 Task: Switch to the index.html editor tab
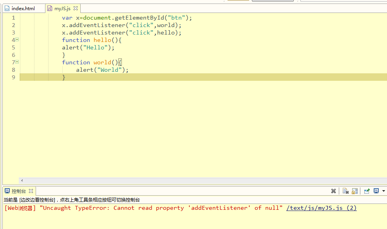click(23, 8)
